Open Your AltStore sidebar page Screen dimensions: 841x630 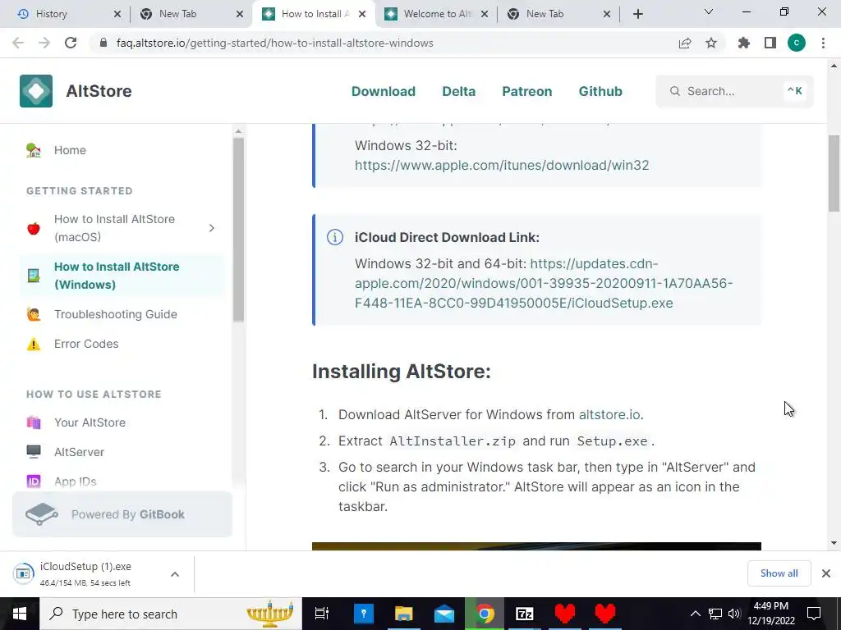(90, 422)
